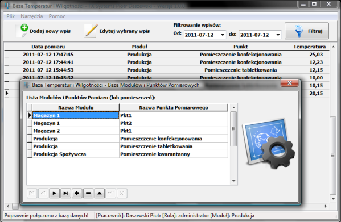The image size is (341, 222).
Task: Select Produkcja cell in tabletkowania row of dialog
Action: click(76, 146)
